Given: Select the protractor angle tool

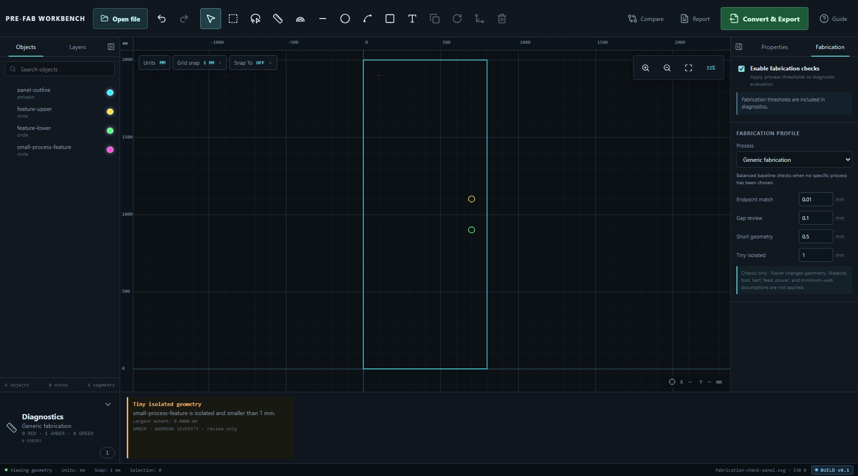Looking at the screenshot, I should click(x=300, y=19).
